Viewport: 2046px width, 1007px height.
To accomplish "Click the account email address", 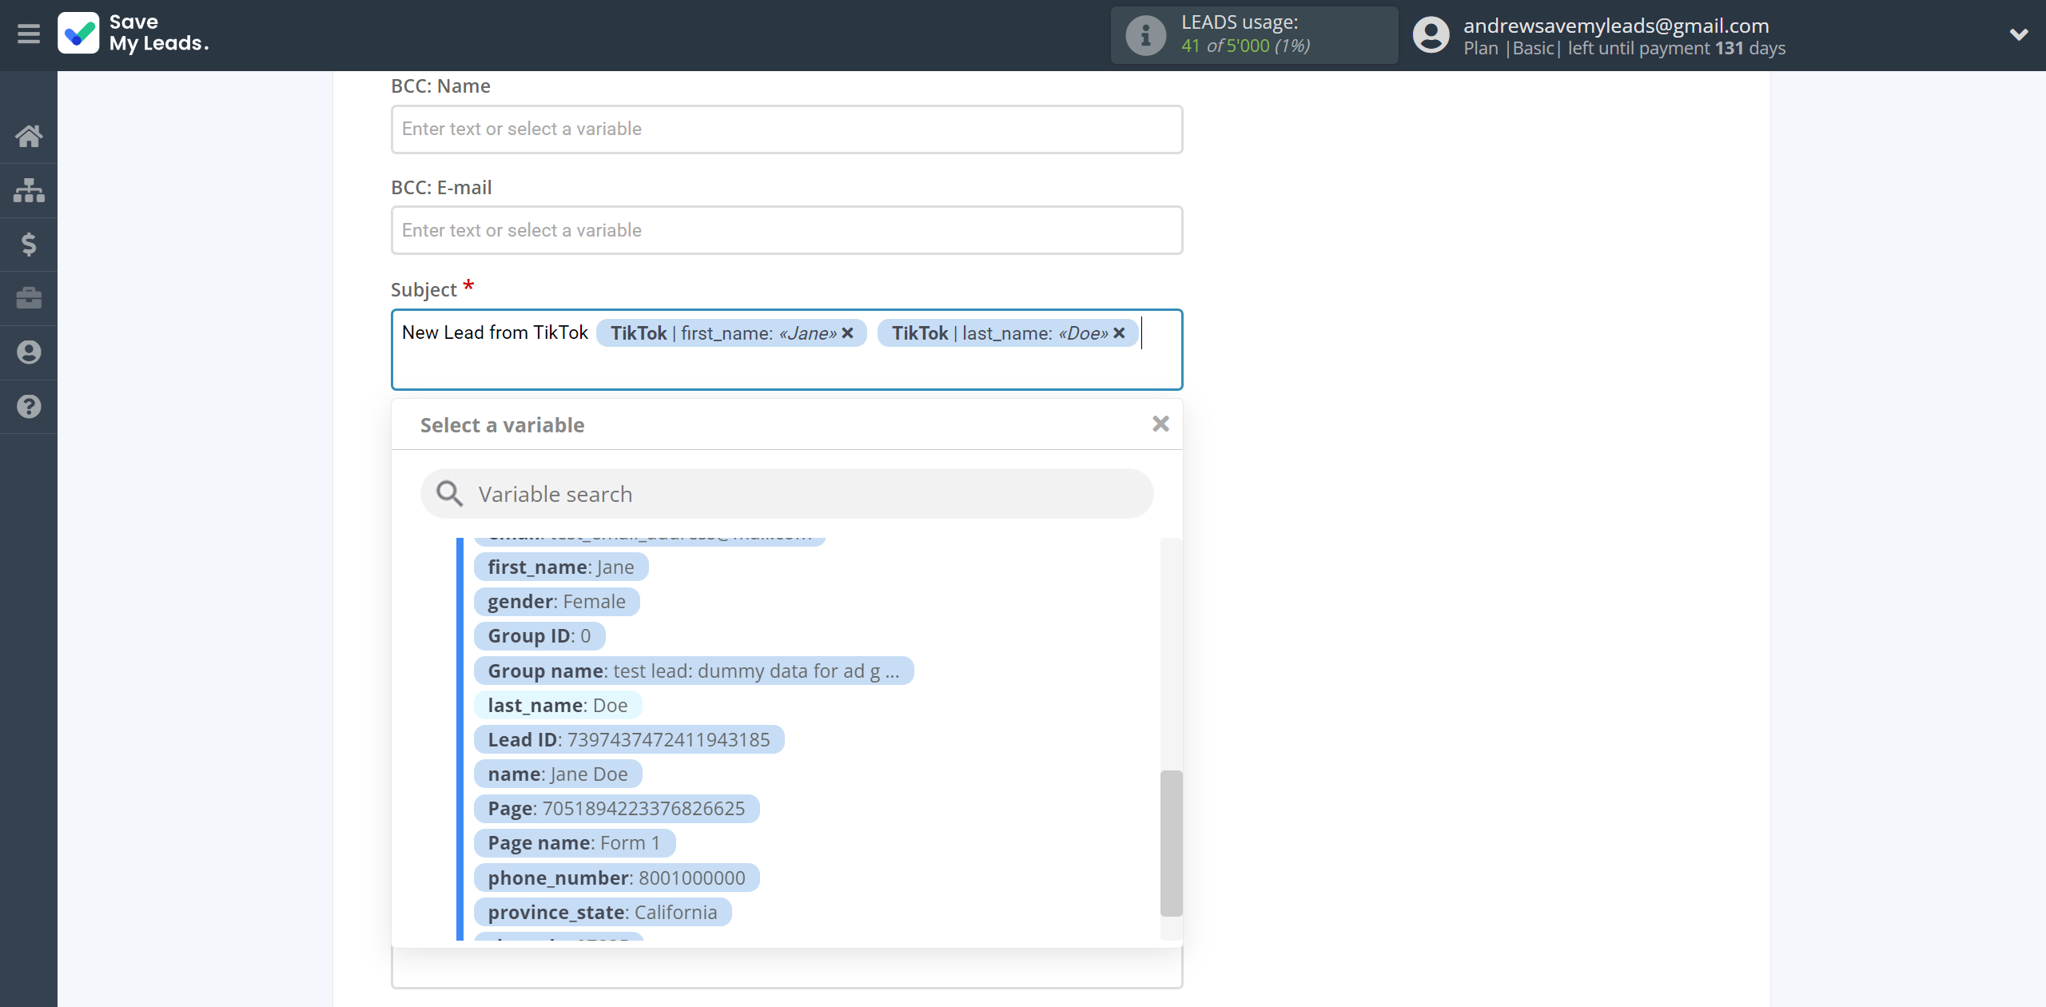I will [1616, 26].
